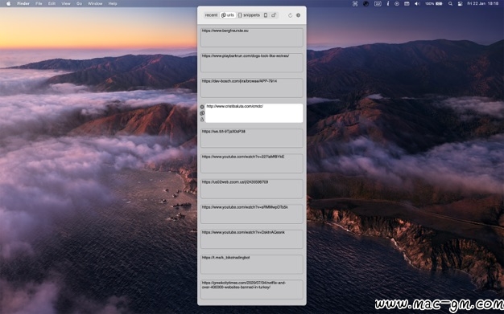
Task: Click the info 'i' menu bar icon
Action: coord(388,3)
